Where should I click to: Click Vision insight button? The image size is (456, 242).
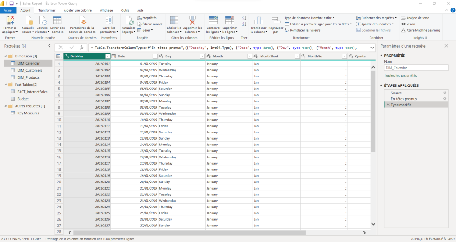point(408,24)
